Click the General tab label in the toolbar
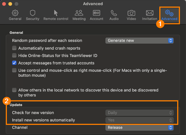 point(15,19)
